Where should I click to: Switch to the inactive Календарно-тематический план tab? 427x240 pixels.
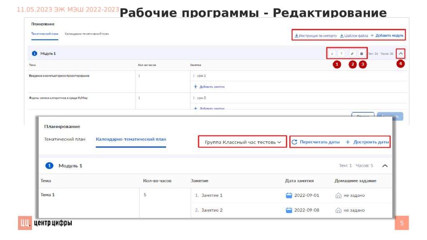click(x=87, y=34)
